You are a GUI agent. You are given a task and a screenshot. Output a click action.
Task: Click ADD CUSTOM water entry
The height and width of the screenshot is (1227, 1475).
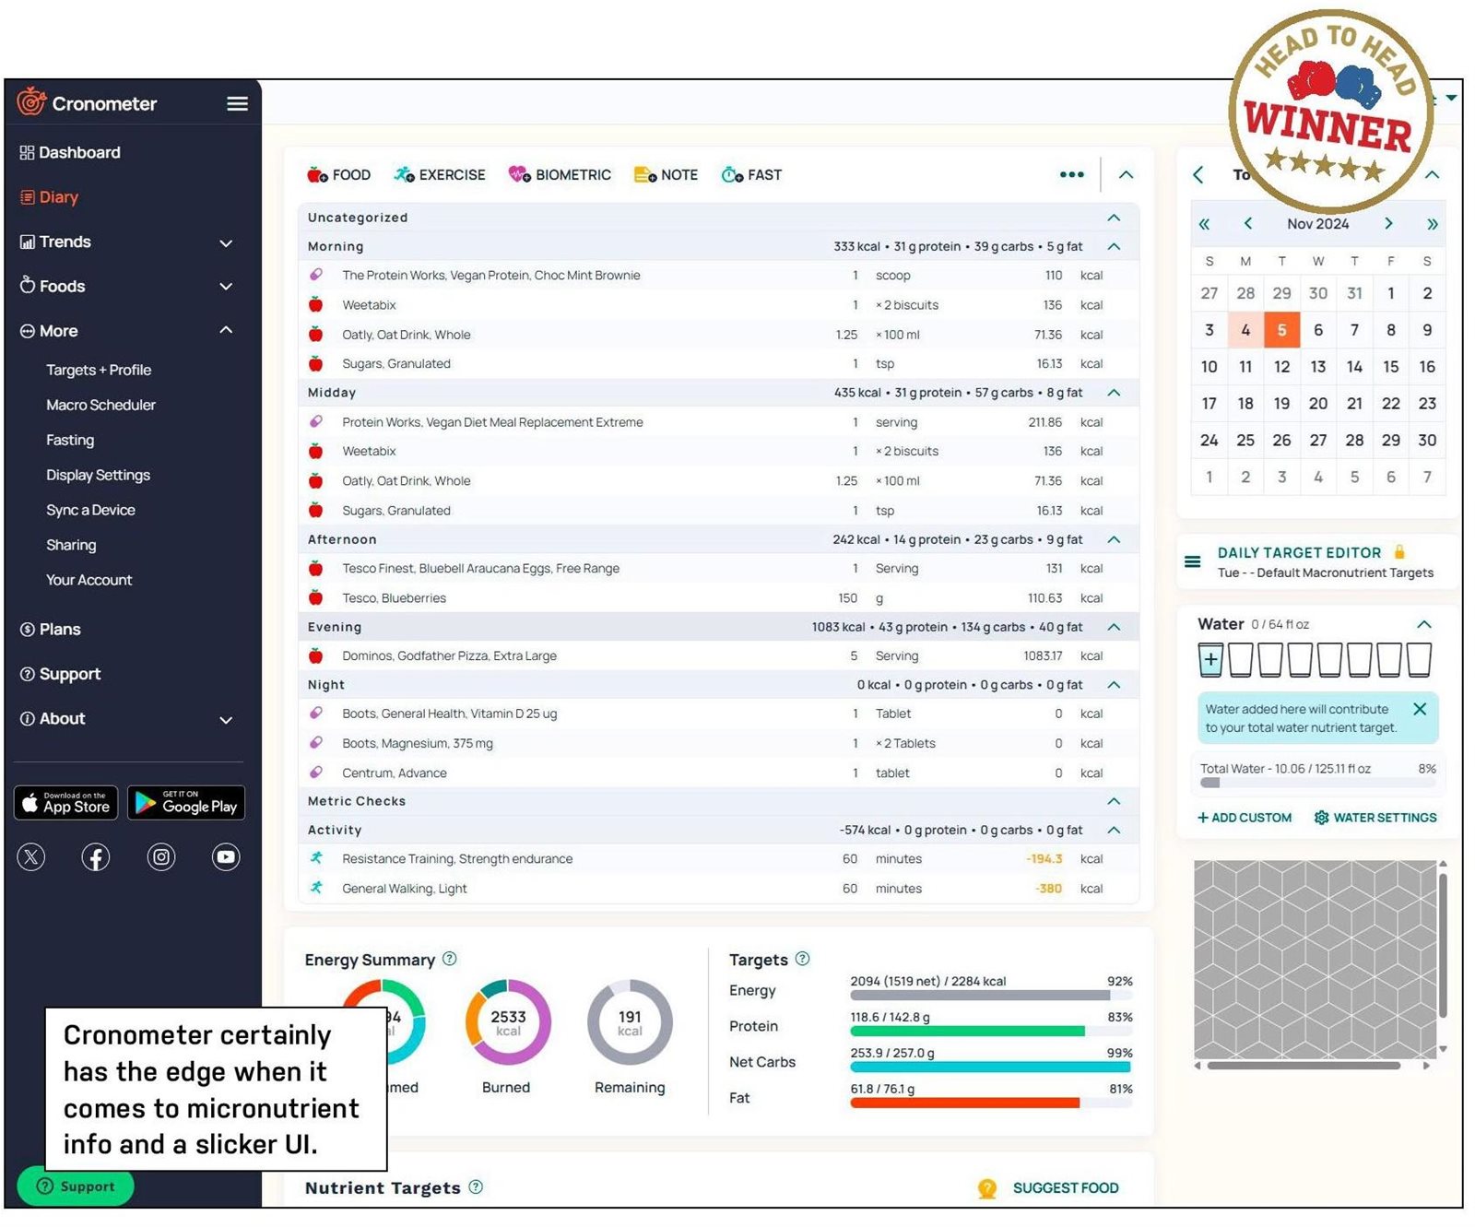[1245, 818]
